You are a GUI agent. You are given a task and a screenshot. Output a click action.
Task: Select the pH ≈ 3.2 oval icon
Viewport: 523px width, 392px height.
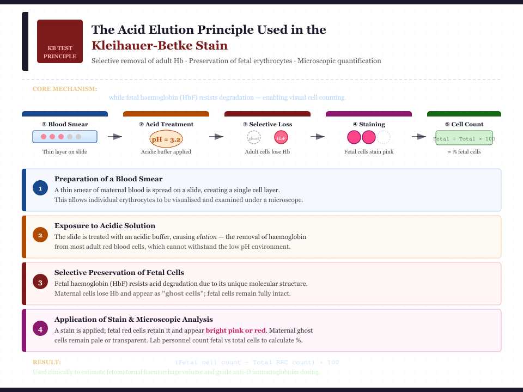point(166,139)
